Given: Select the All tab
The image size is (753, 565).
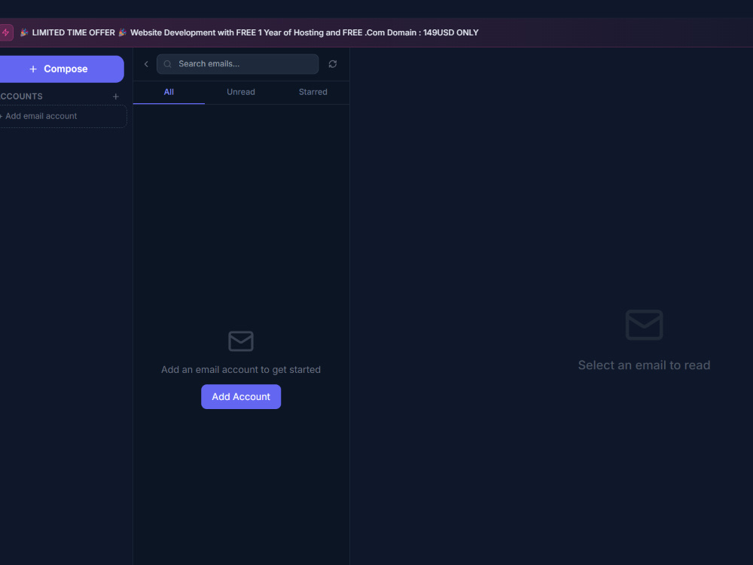Looking at the screenshot, I should [x=169, y=92].
